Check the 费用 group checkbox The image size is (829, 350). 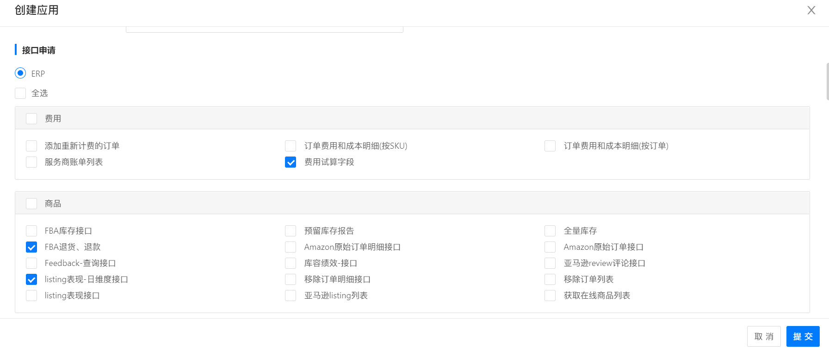click(31, 119)
